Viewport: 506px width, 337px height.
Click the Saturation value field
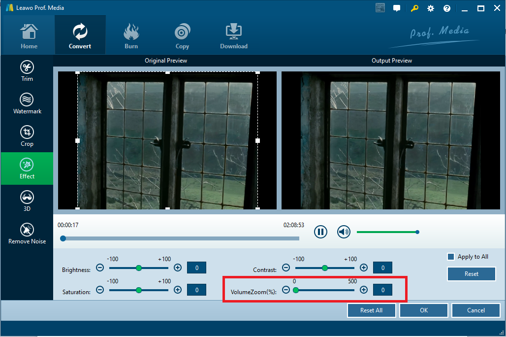point(196,290)
